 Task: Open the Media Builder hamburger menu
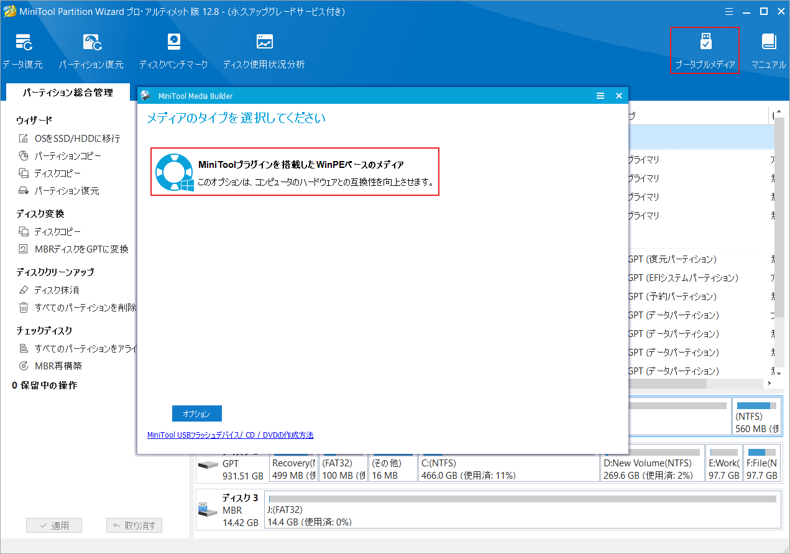[600, 96]
